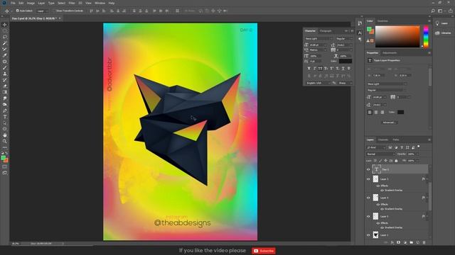Click the Character panel text color swatch
The width and height of the screenshot is (455, 255).
[346, 61]
